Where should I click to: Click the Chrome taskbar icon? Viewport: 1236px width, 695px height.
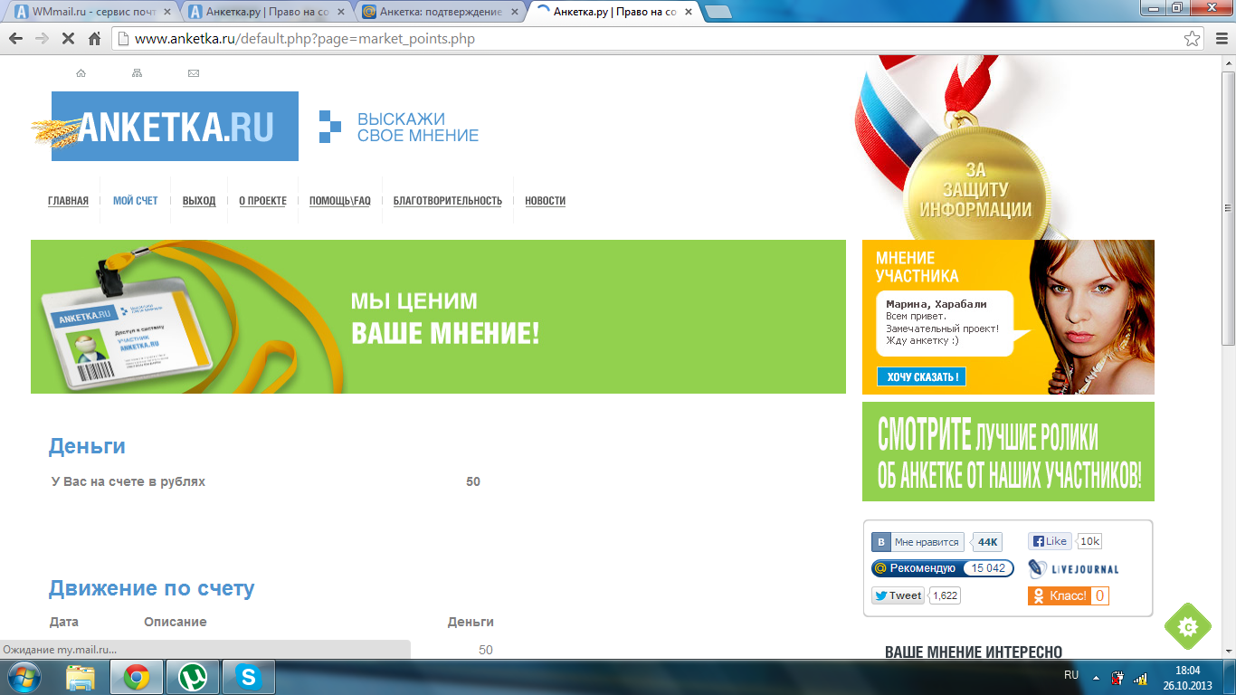click(x=137, y=677)
